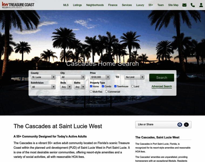205x162 pixels.
Task: Open the email envelope icon
Action: pyautogui.click(x=184, y=5)
